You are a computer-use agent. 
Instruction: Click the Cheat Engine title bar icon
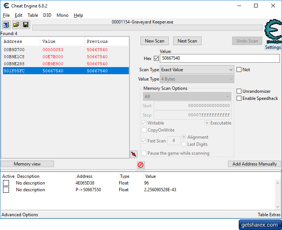(5, 6)
